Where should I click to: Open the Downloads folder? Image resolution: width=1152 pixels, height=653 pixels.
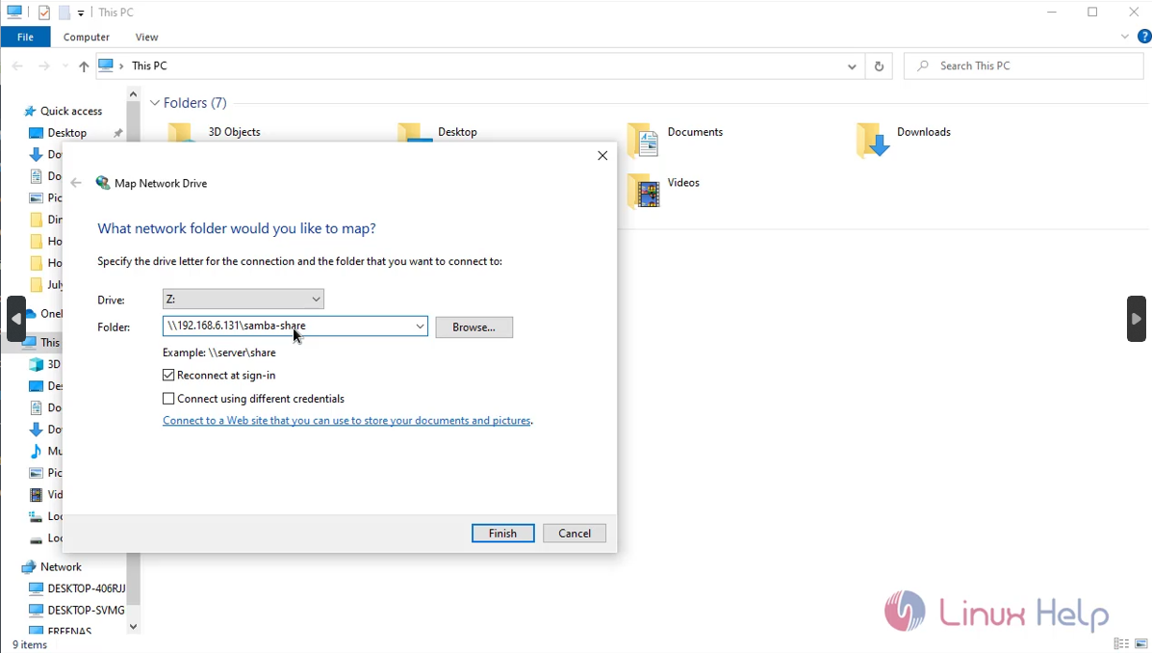coord(904,140)
